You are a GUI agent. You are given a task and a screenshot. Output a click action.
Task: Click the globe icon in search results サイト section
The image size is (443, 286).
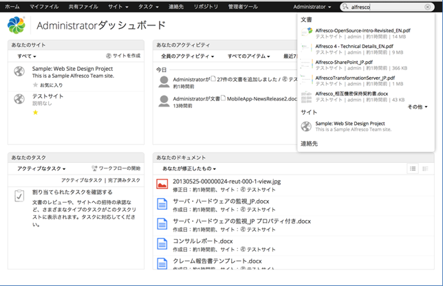[306, 126]
